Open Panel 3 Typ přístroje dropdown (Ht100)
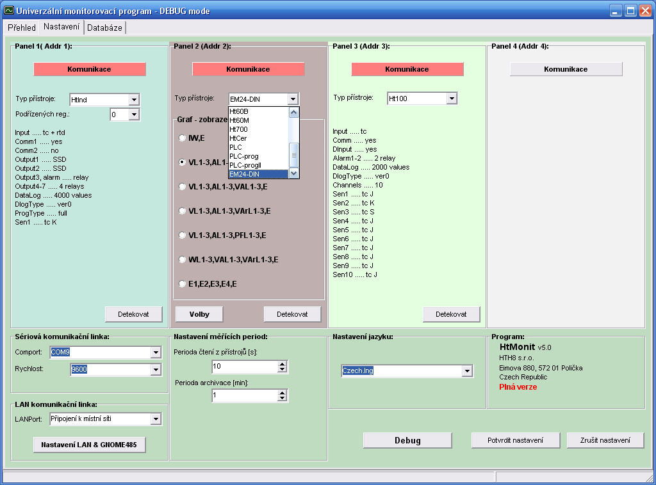656x485 pixels. point(452,99)
